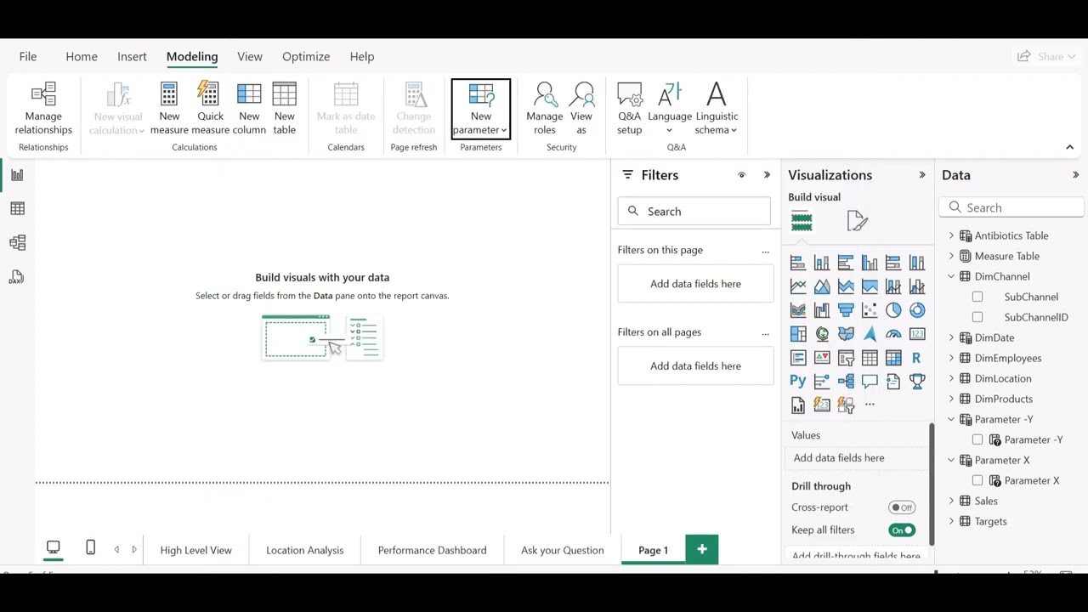Screen dimensions: 1088x612
Task: Select the donut chart visual
Action: [917, 310]
